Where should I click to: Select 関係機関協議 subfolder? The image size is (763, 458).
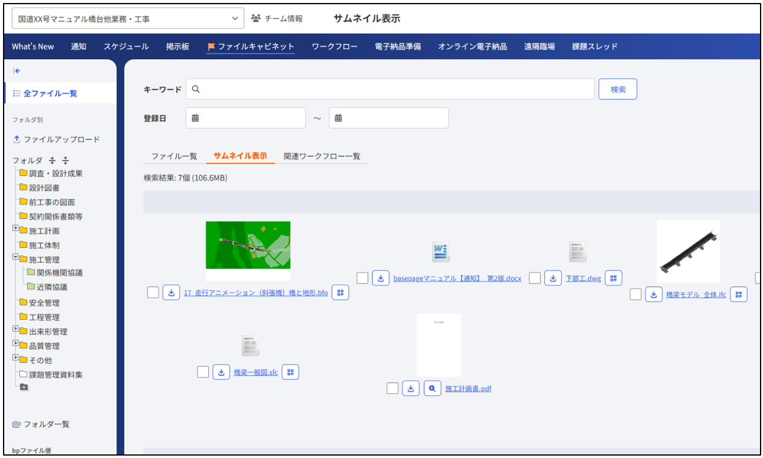(x=60, y=273)
